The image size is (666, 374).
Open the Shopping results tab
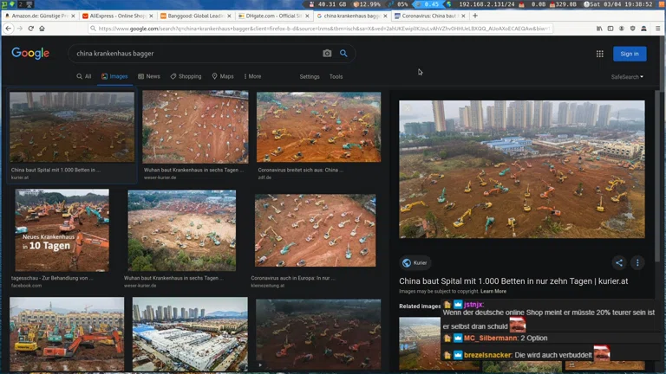coord(186,76)
